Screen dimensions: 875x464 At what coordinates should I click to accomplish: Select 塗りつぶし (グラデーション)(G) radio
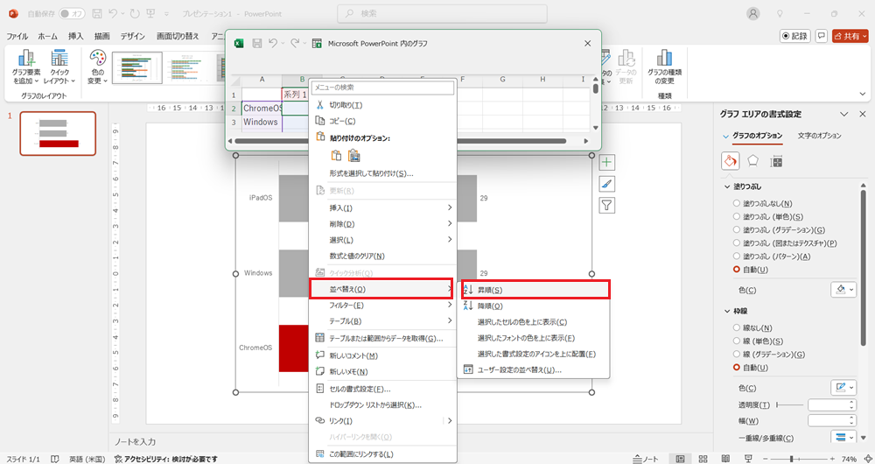coord(737,230)
